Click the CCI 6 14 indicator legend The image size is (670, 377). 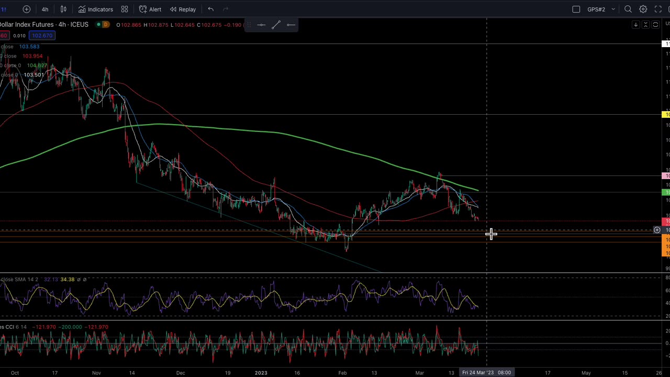[13, 327]
